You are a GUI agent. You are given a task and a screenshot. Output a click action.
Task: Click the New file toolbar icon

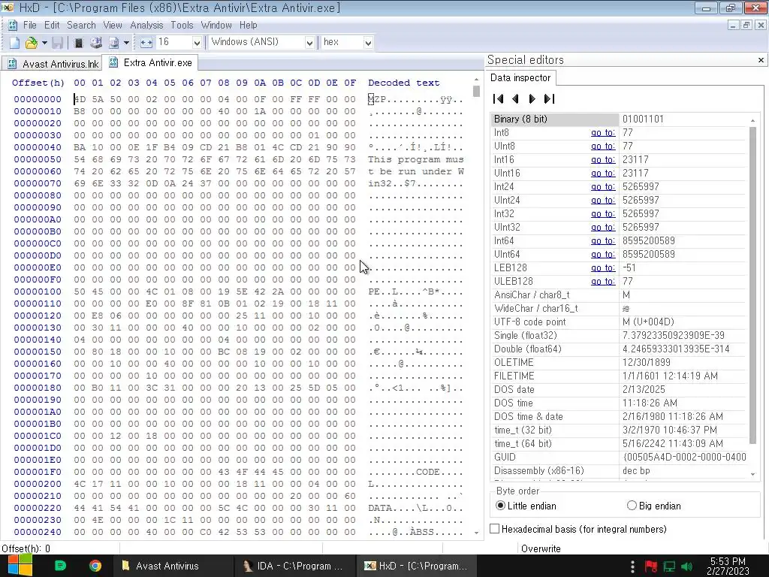(x=14, y=43)
